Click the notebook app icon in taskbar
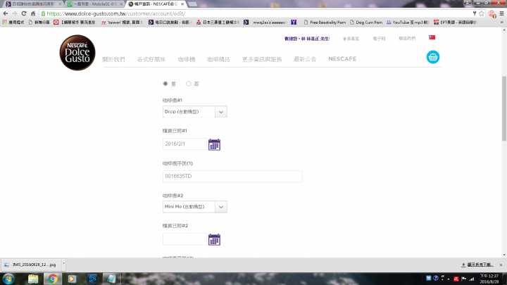 (111, 279)
